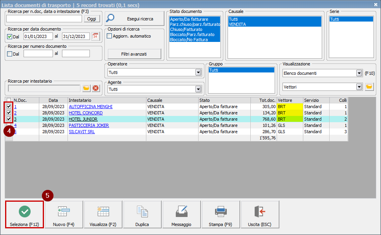
Task: Open document number 3 link
Action: (15, 119)
